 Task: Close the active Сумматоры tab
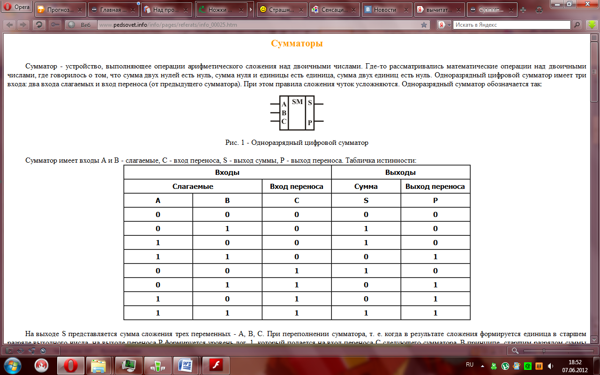[x=511, y=10]
